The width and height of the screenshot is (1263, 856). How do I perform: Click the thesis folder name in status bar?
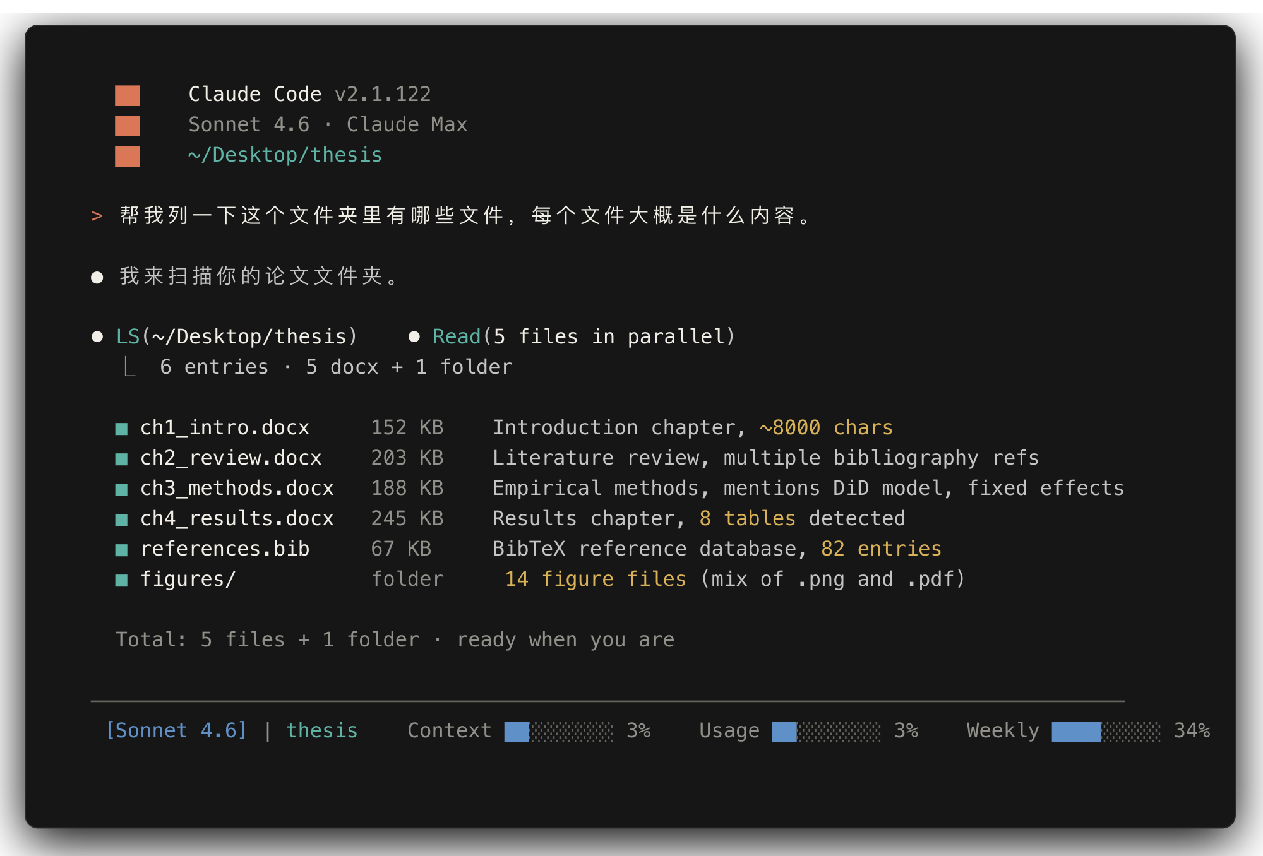(322, 730)
